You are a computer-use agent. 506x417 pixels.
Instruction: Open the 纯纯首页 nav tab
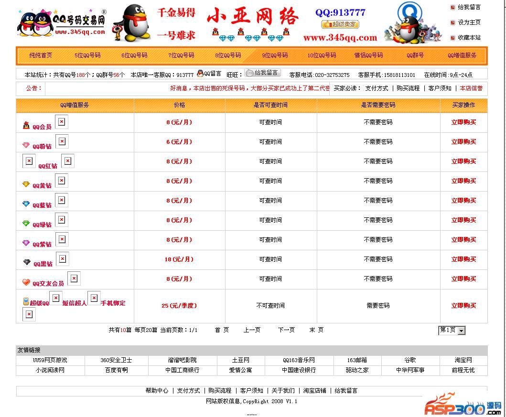point(41,55)
